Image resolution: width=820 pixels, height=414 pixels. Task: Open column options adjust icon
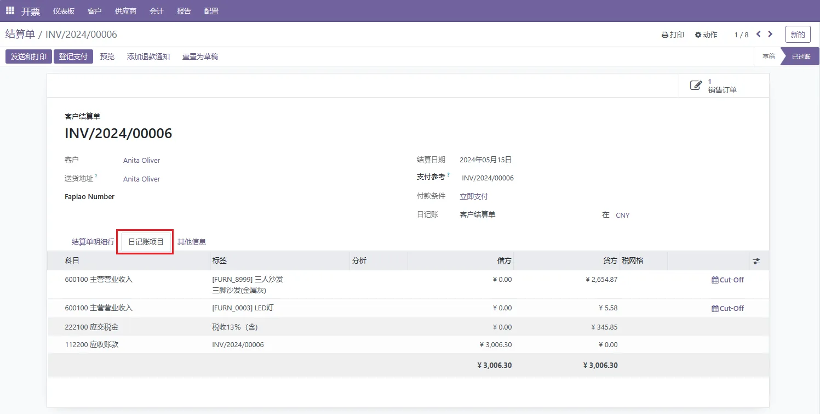(756, 261)
